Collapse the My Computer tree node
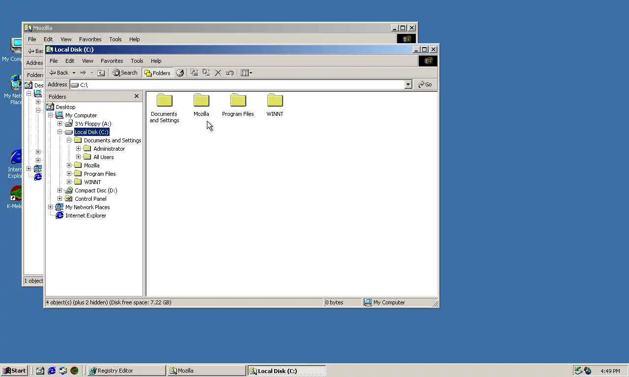Screen dimensions: 629x377 tap(50, 115)
